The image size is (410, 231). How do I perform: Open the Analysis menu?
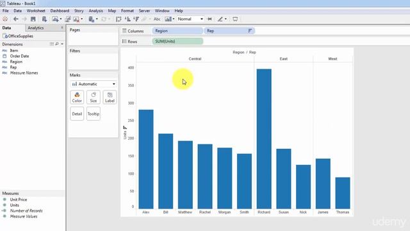pyautogui.click(x=95, y=11)
